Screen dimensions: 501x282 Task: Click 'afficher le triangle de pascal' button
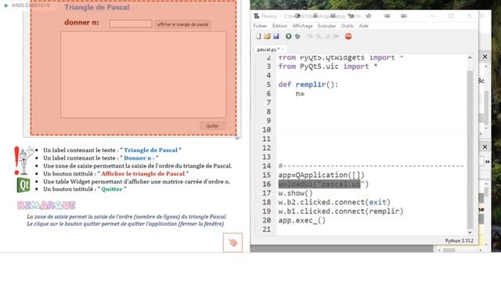click(182, 24)
